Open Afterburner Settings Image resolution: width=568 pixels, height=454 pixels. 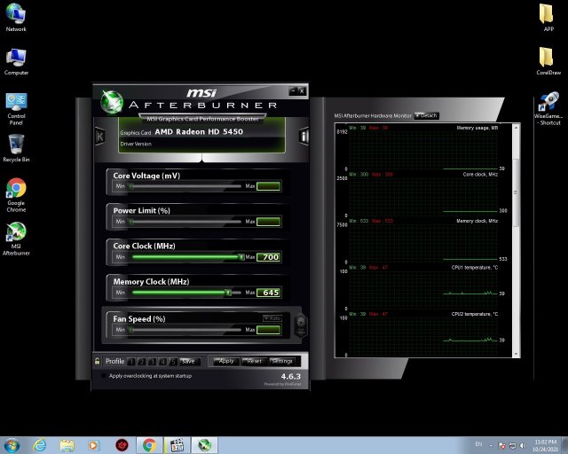(x=282, y=361)
